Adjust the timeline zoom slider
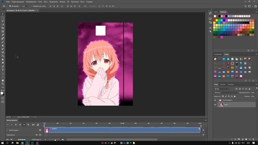Viewport: 258px width, 145px height. click(x=56, y=140)
